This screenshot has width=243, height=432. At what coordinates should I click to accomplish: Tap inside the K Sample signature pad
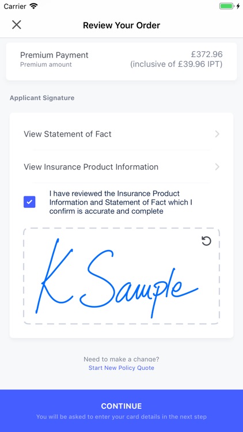(x=121, y=276)
